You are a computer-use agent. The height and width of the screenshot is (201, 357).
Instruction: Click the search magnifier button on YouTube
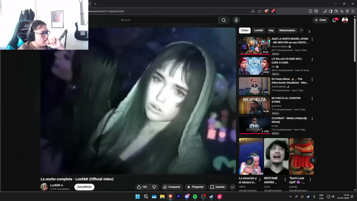[x=224, y=20]
